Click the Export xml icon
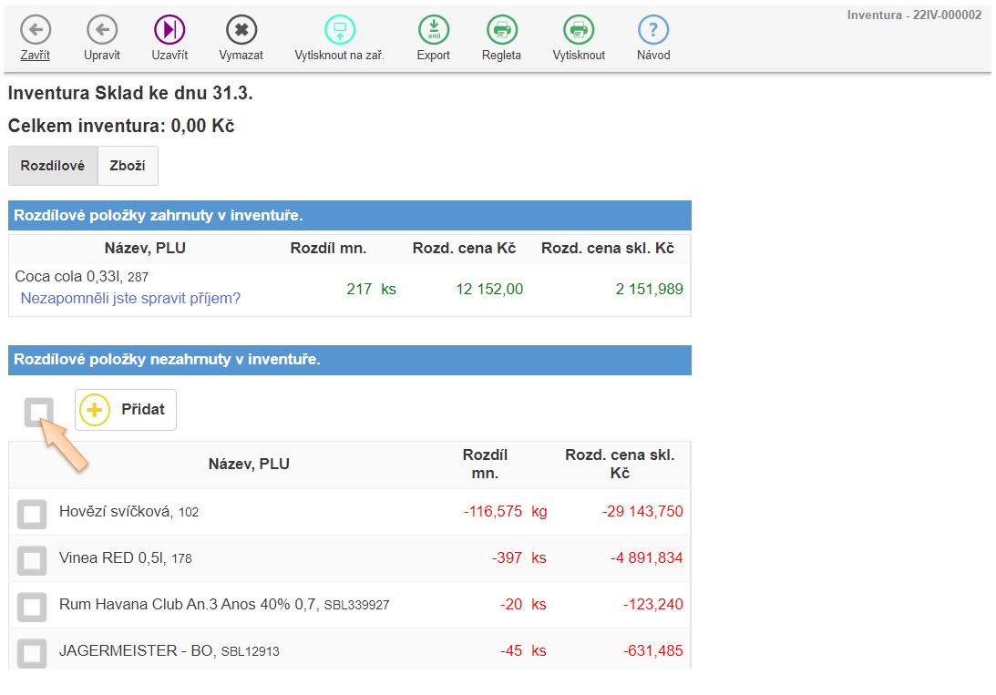 pyautogui.click(x=434, y=30)
